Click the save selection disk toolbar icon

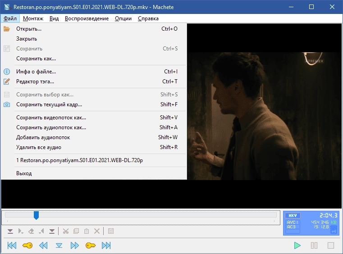[x=111, y=231]
